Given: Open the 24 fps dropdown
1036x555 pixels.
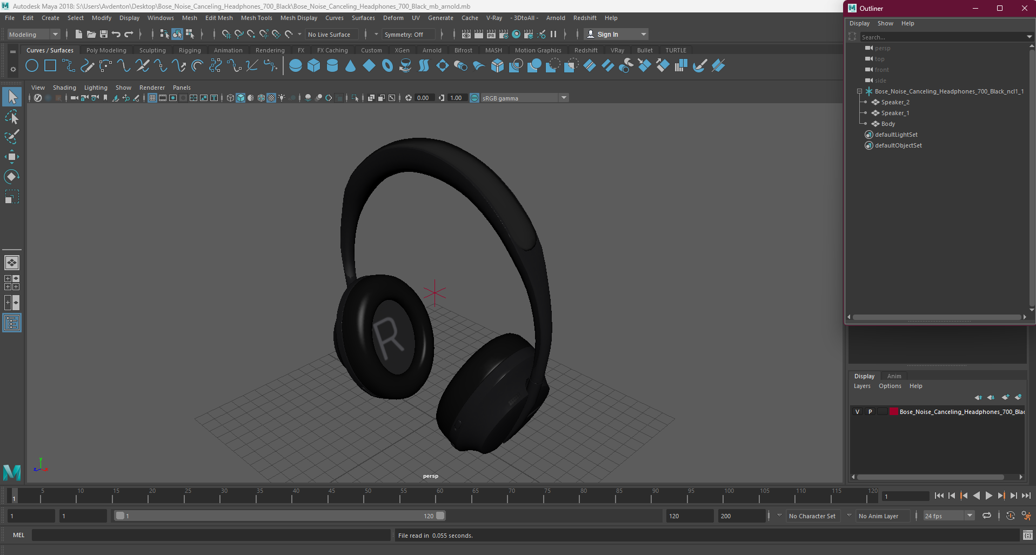Looking at the screenshot, I should pyautogui.click(x=948, y=516).
